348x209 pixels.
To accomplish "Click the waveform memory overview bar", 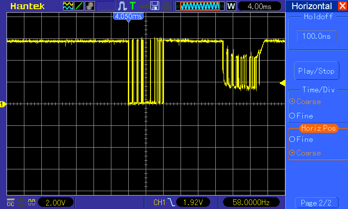I will coord(200,6).
